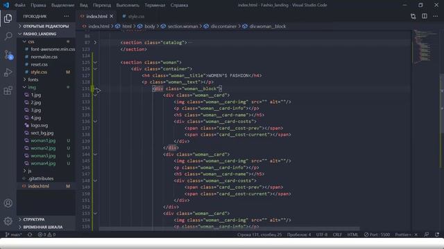
Task: Change UTF-8 encoding in status bar
Action: pyautogui.click(x=322, y=234)
